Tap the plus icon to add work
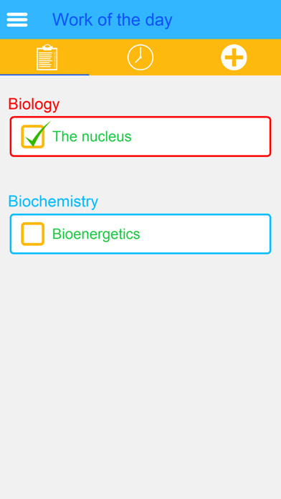 pos(234,57)
